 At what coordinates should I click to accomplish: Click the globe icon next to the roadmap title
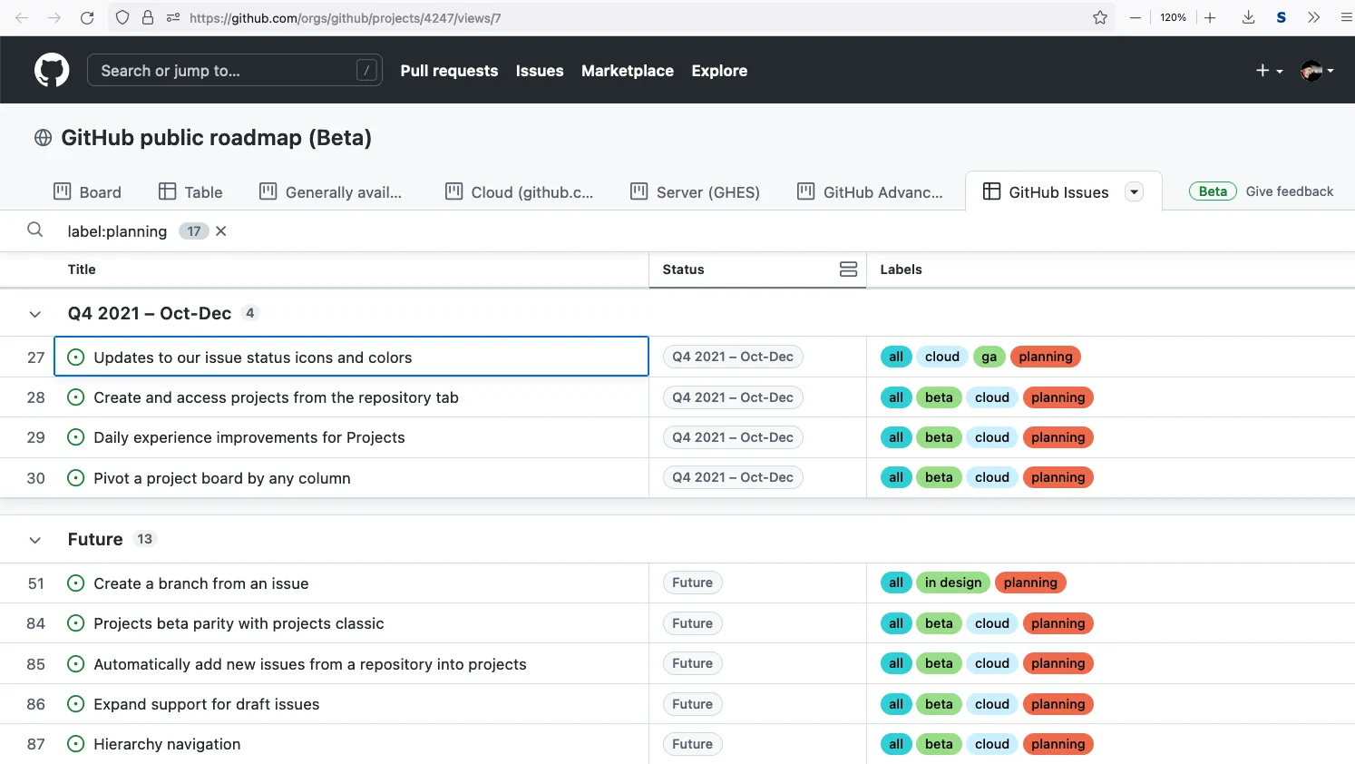[42, 137]
